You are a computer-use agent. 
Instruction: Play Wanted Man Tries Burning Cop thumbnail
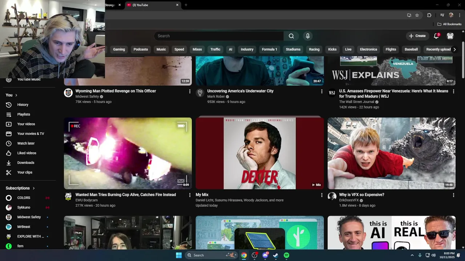tap(128, 153)
